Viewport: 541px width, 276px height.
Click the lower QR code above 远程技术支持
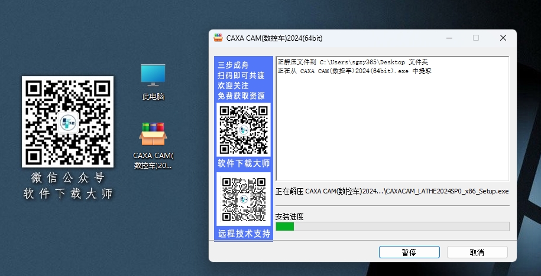244,199
